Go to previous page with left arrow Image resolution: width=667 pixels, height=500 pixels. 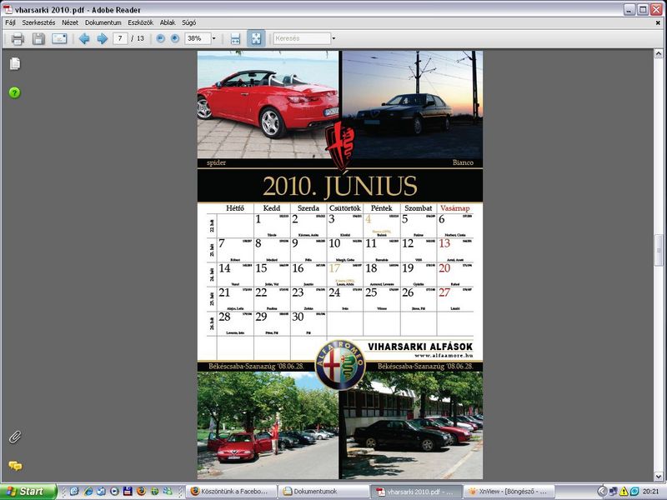84,38
